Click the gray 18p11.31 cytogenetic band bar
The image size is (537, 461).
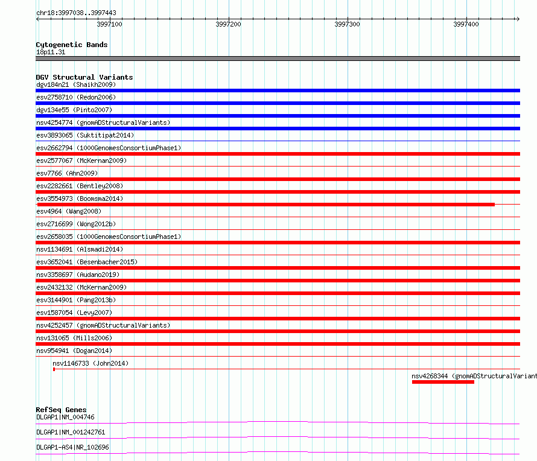tap(278, 59)
